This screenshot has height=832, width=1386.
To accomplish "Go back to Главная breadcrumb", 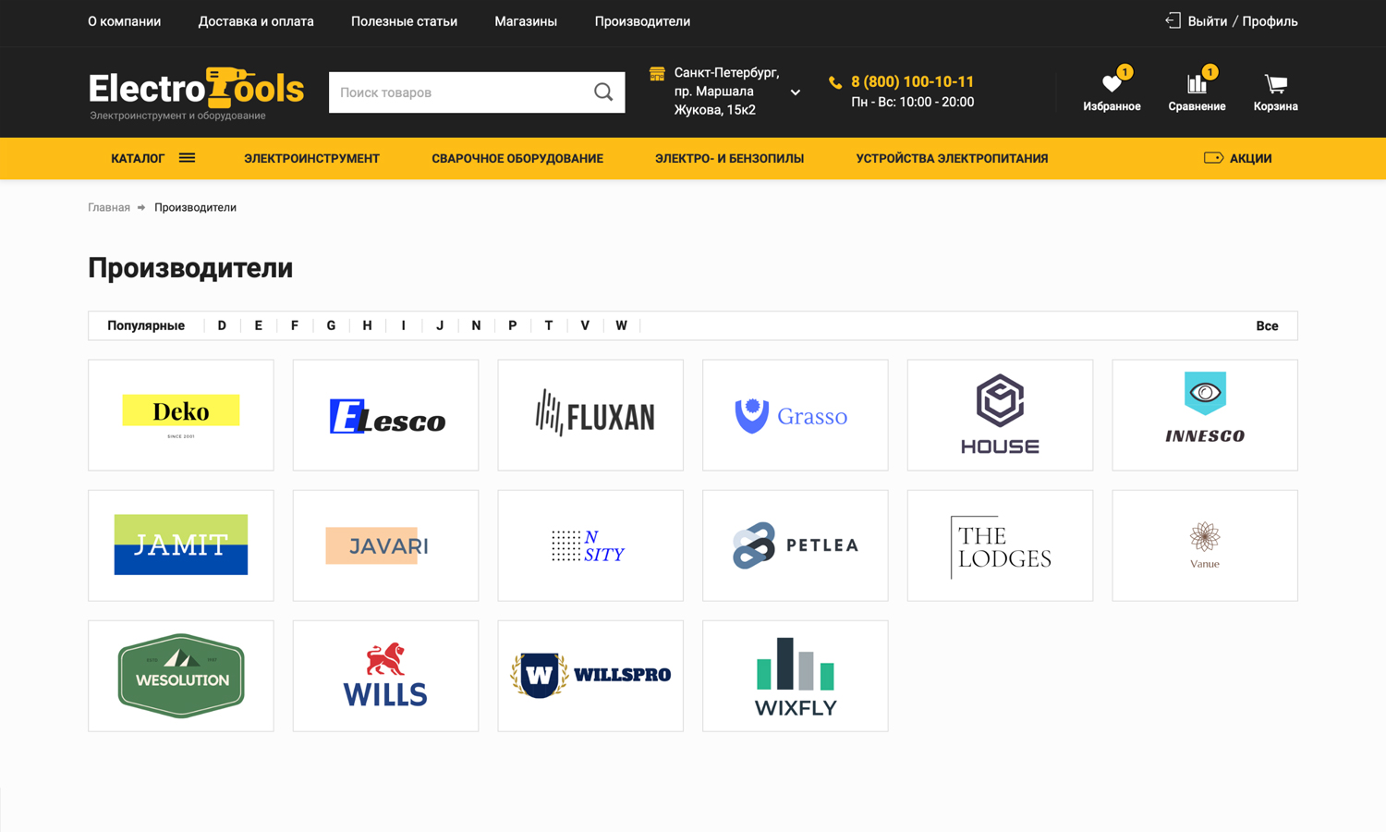I will click(x=109, y=207).
